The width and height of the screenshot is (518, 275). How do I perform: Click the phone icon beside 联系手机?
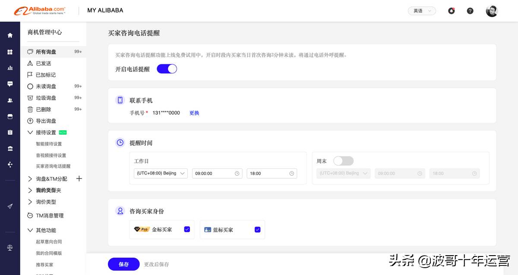pos(120,100)
